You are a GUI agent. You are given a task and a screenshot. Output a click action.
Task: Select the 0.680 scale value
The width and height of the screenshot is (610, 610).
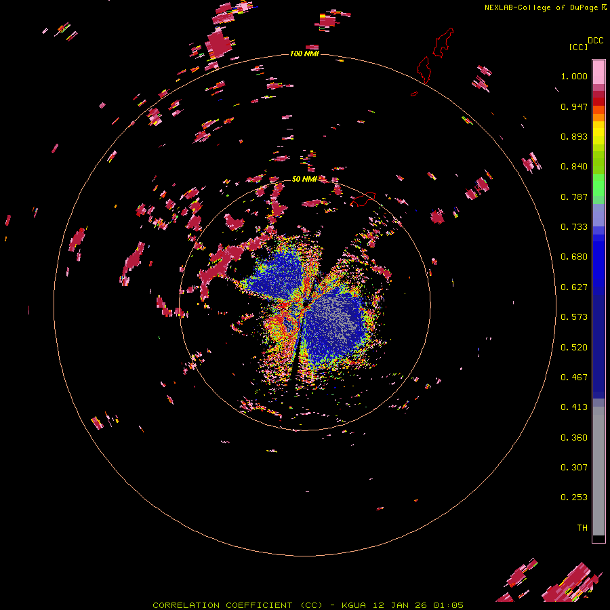click(574, 257)
